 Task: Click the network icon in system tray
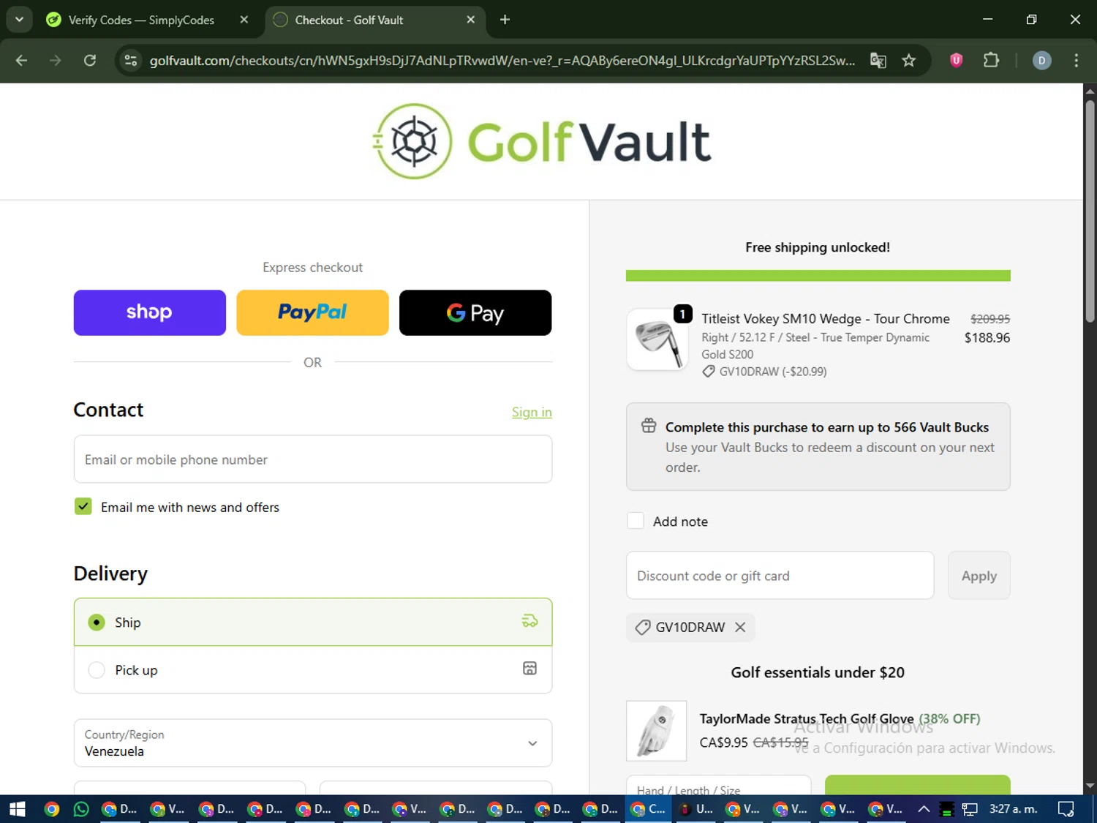(x=970, y=809)
